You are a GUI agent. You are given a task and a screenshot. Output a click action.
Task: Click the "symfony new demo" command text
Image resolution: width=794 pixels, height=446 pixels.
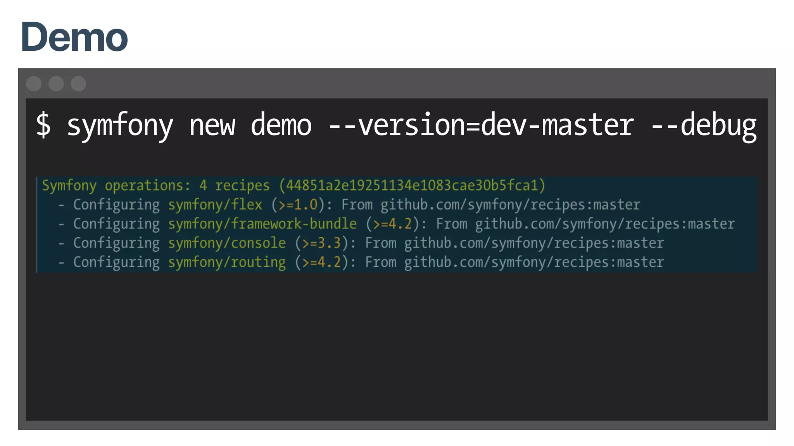(189, 125)
